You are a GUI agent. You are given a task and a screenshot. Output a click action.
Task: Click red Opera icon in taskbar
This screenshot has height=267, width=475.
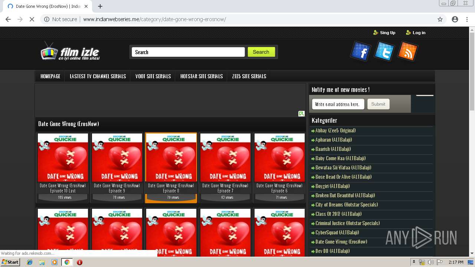click(79, 262)
